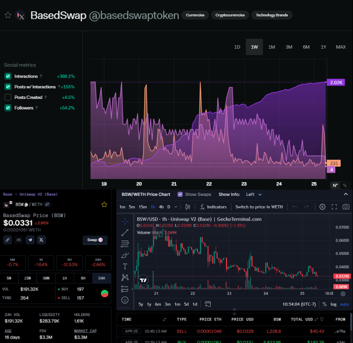Enter fullscreen chart mode
Image resolution: width=353 pixels, height=343 pixels.
click(334, 207)
